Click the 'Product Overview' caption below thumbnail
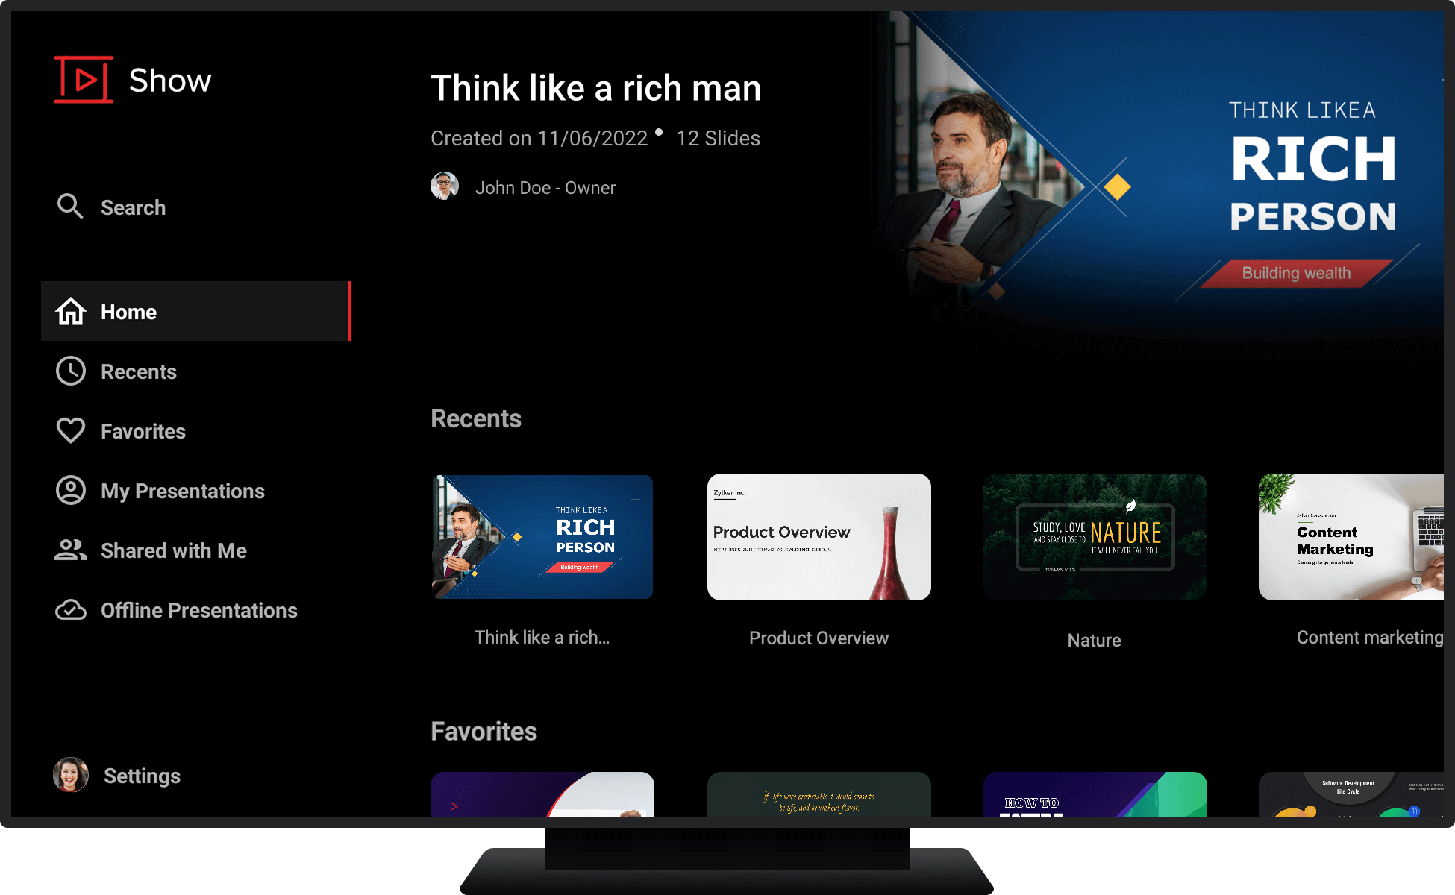This screenshot has height=895, width=1455. 819,638
